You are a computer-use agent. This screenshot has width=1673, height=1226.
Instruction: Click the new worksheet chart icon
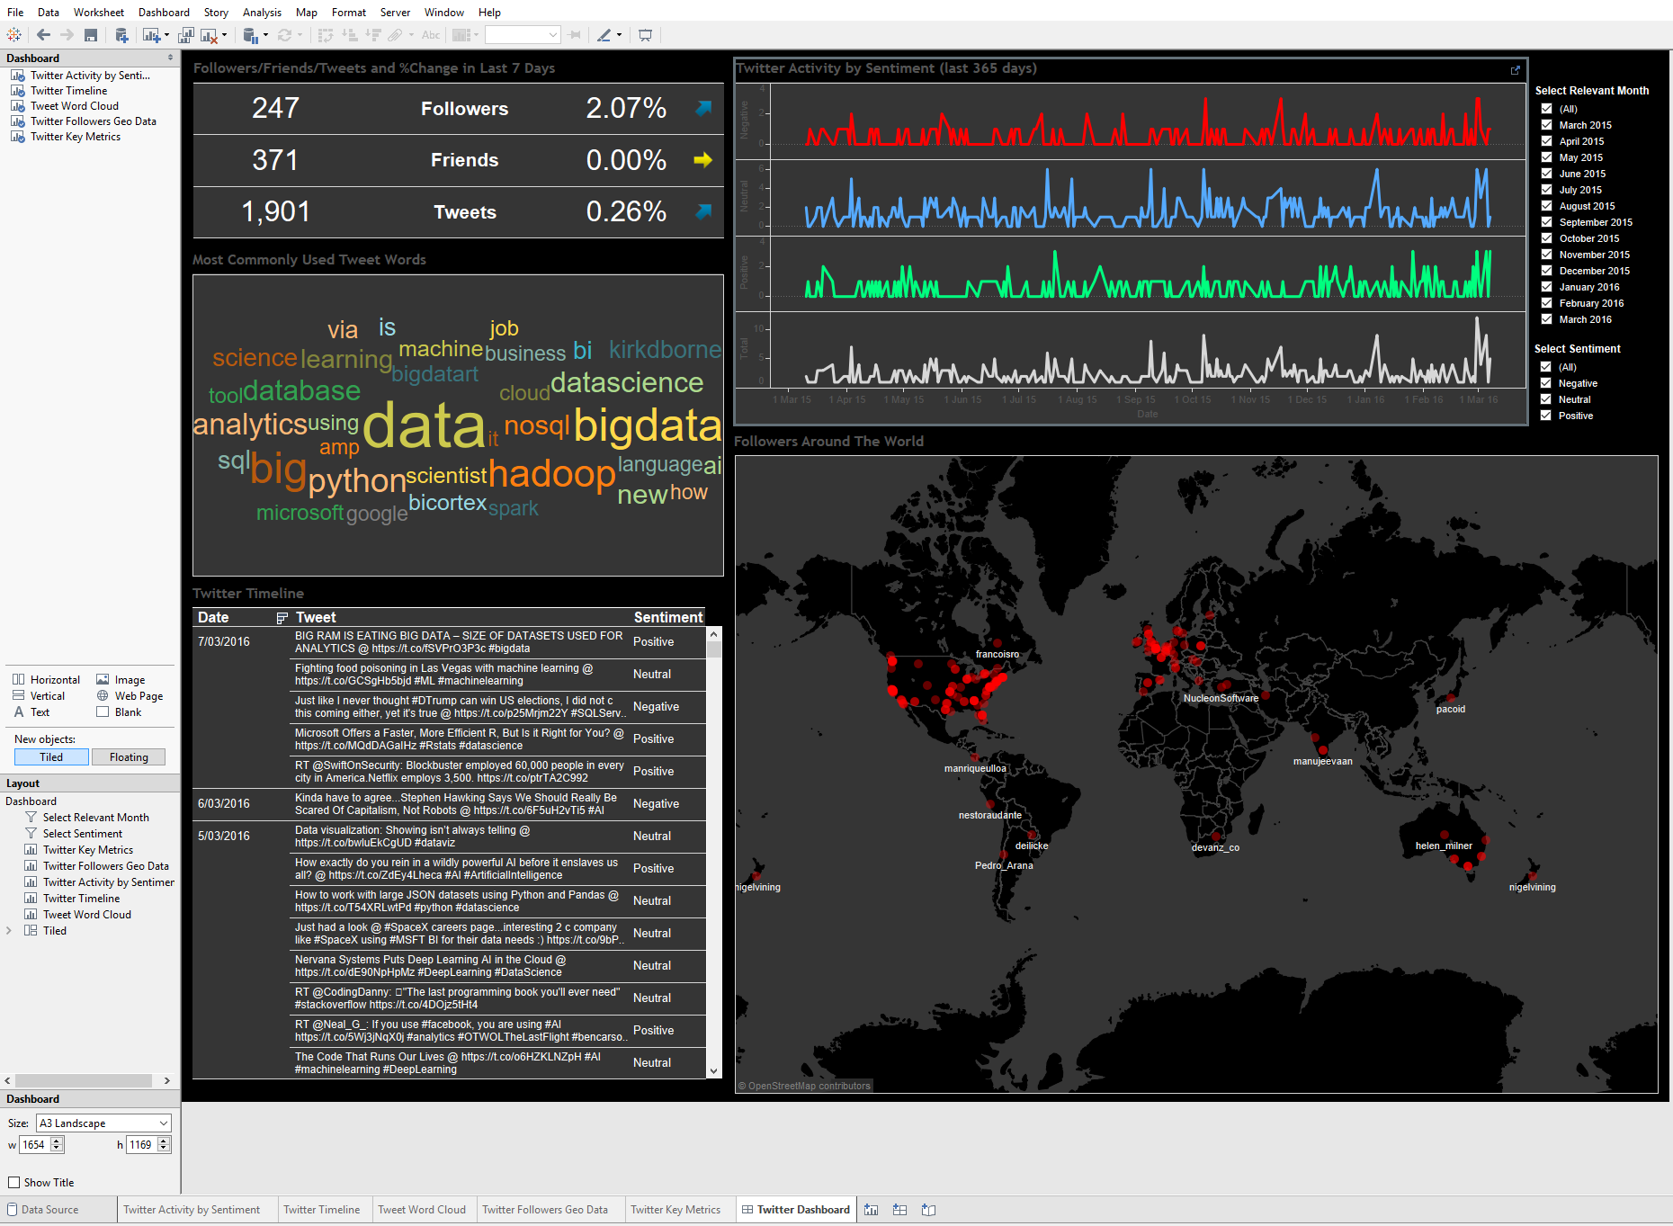pos(151,35)
